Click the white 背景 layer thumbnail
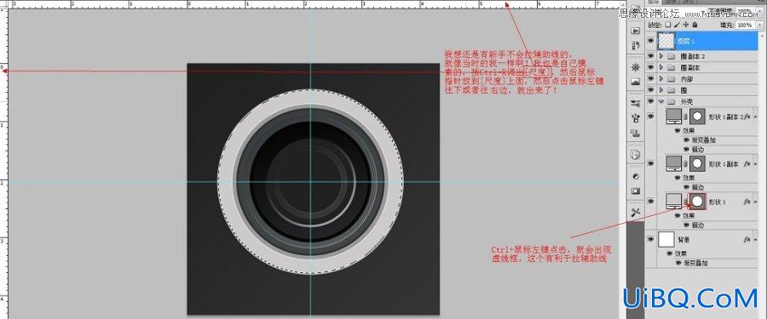Viewport: 767px width, 319px height. (x=666, y=239)
